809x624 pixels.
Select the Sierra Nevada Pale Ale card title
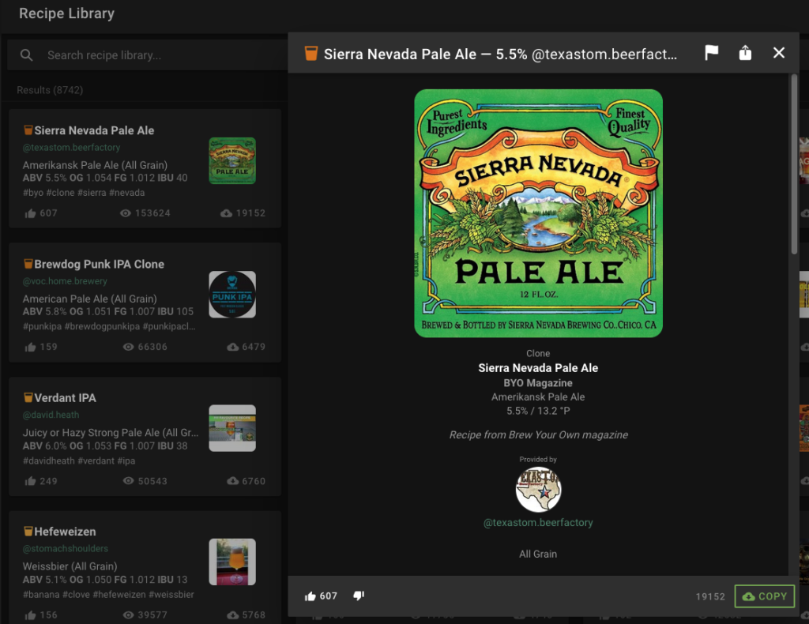click(95, 130)
